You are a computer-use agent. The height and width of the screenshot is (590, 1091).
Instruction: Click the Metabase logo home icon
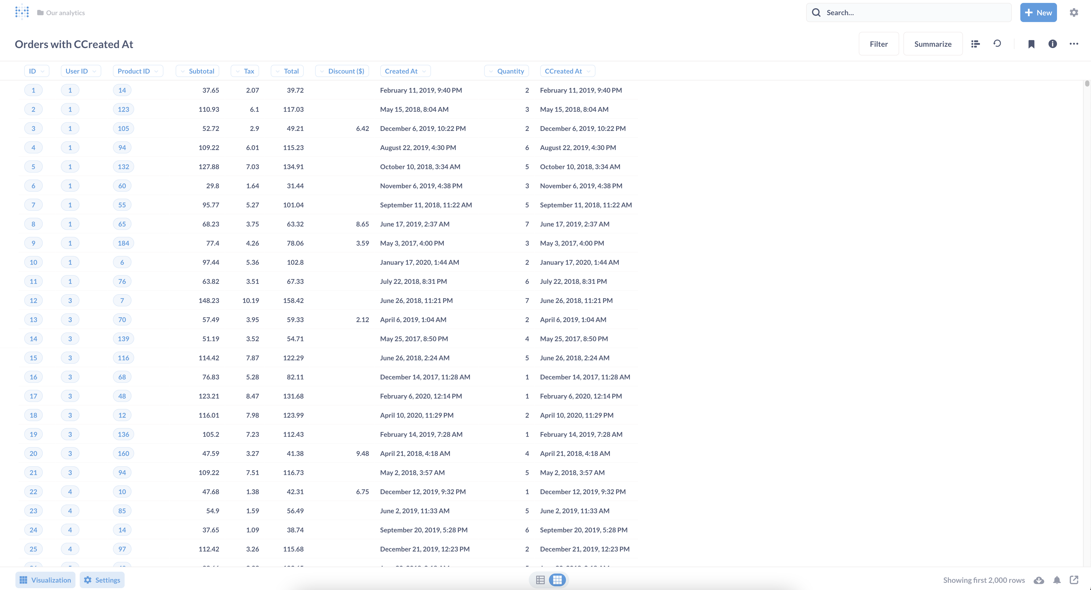pyautogui.click(x=22, y=12)
